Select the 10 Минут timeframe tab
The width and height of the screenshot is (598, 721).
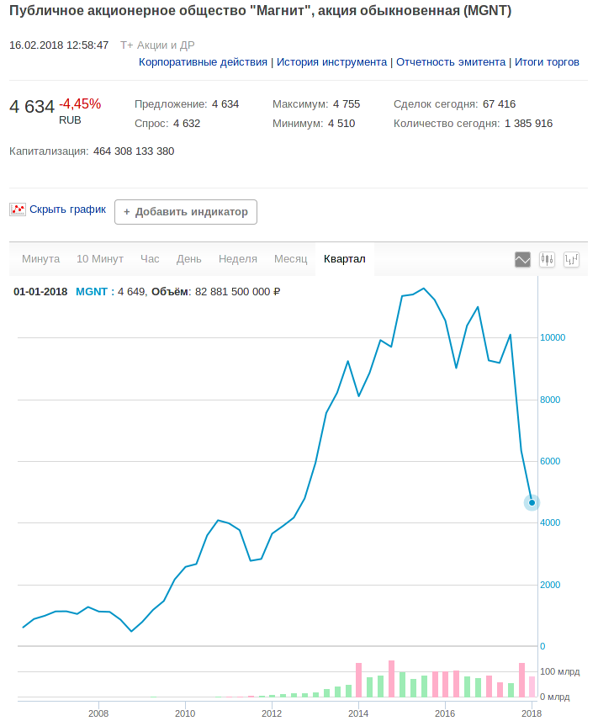(x=100, y=259)
